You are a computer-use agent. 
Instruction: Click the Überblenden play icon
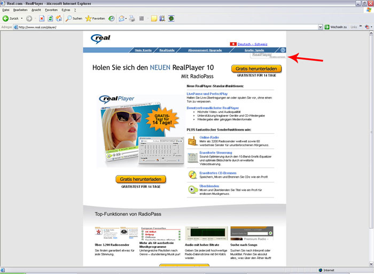pos(192,189)
